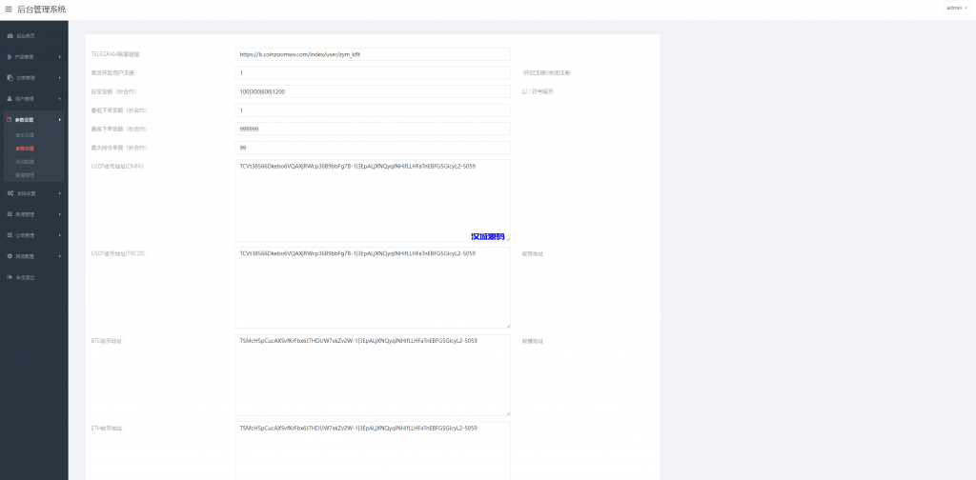976x480 pixels.
Task: Select the red highlighted 参数设置 submenu item
Action: point(25,149)
